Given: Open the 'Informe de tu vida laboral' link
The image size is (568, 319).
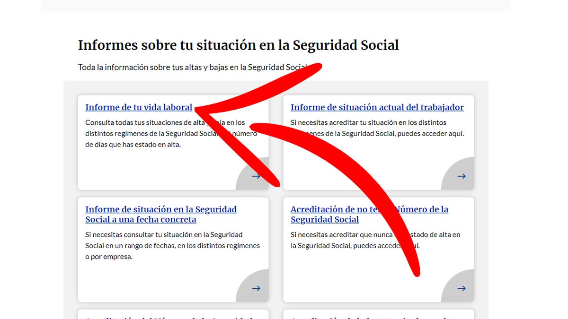Looking at the screenshot, I should tap(138, 107).
